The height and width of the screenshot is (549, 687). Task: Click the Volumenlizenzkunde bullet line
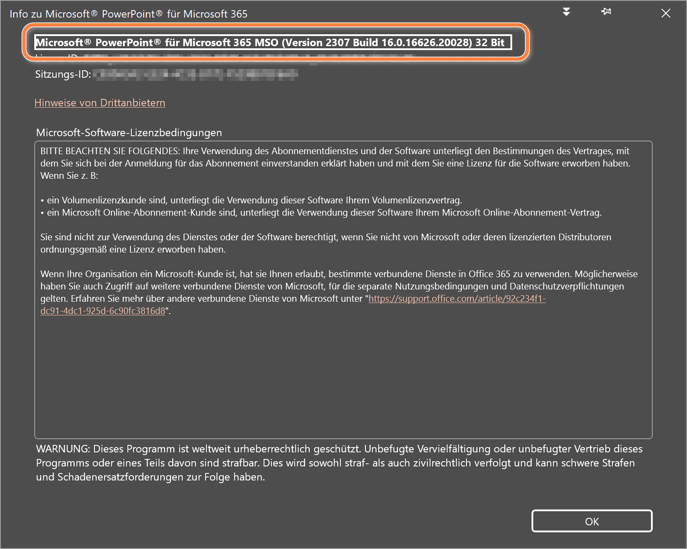pyautogui.click(x=251, y=200)
